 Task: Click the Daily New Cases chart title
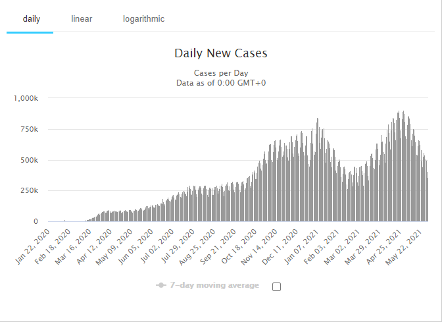pos(221,53)
